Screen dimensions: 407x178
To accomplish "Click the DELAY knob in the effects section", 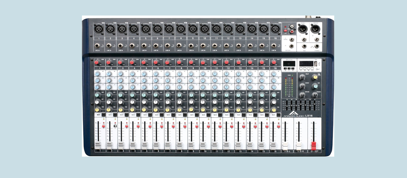I will coord(302,77).
